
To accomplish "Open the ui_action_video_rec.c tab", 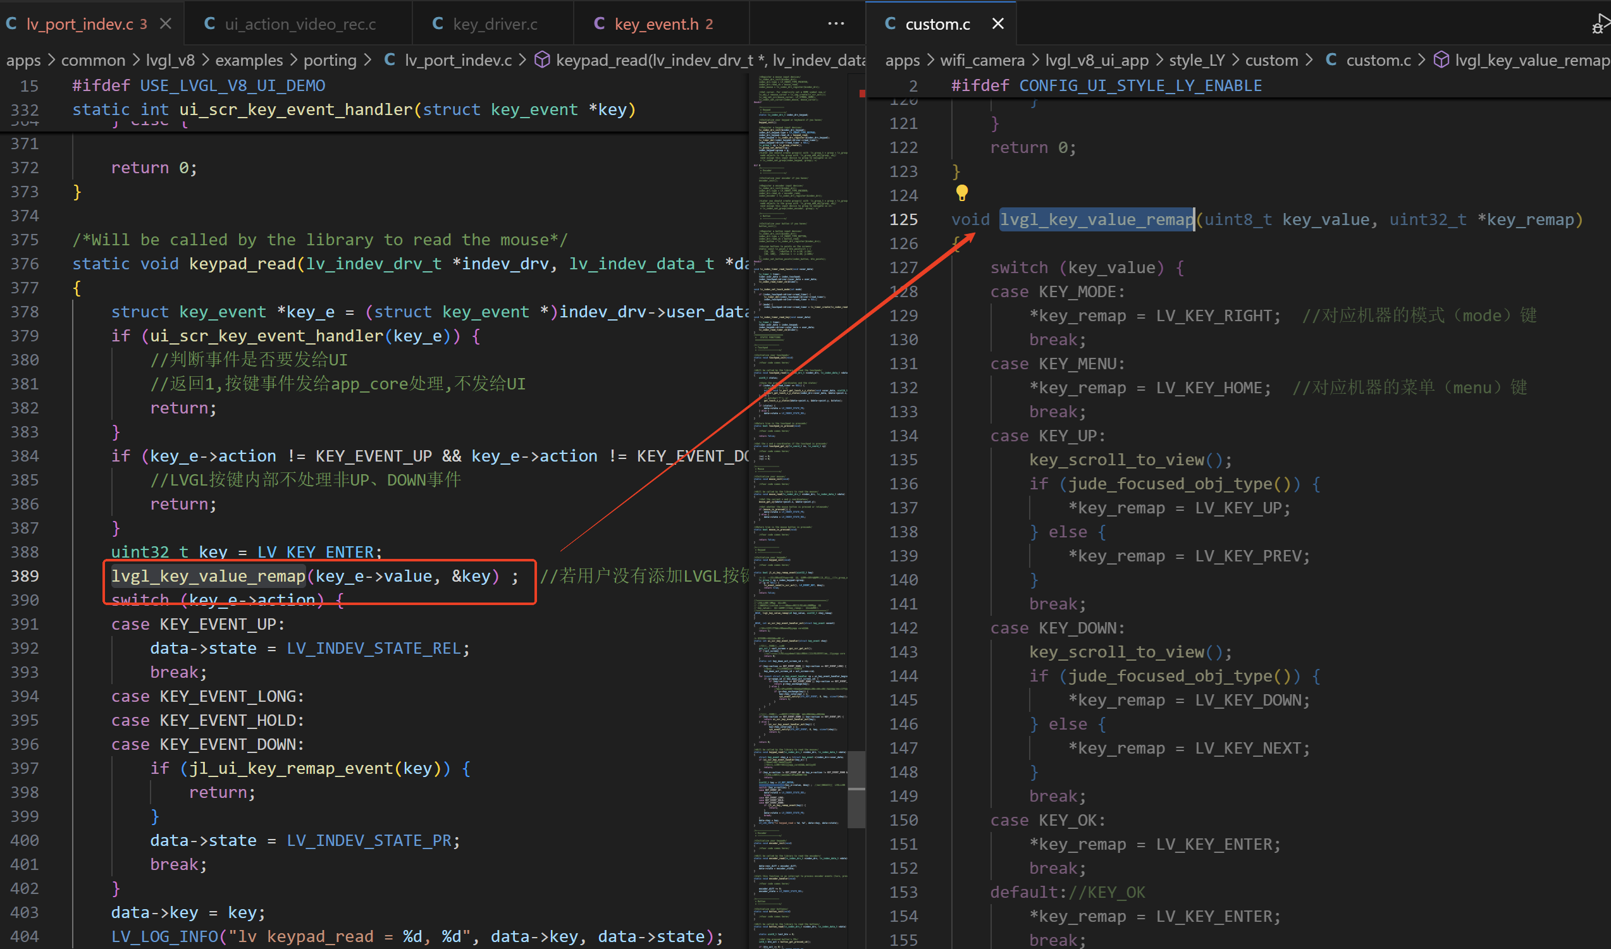I will (299, 24).
